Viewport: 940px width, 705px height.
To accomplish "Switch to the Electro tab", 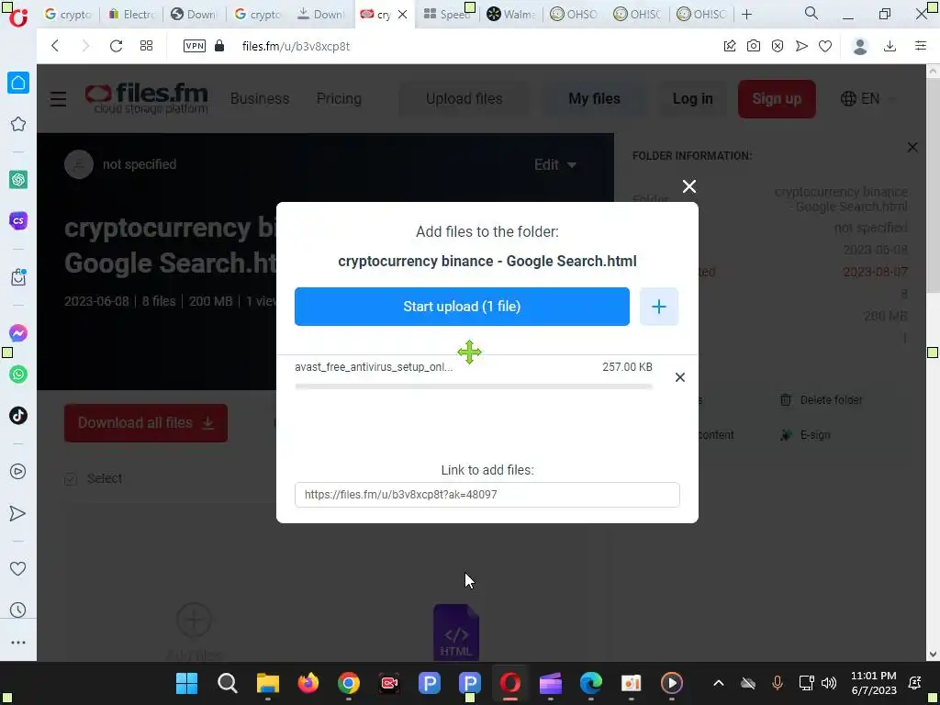I will pos(131,15).
